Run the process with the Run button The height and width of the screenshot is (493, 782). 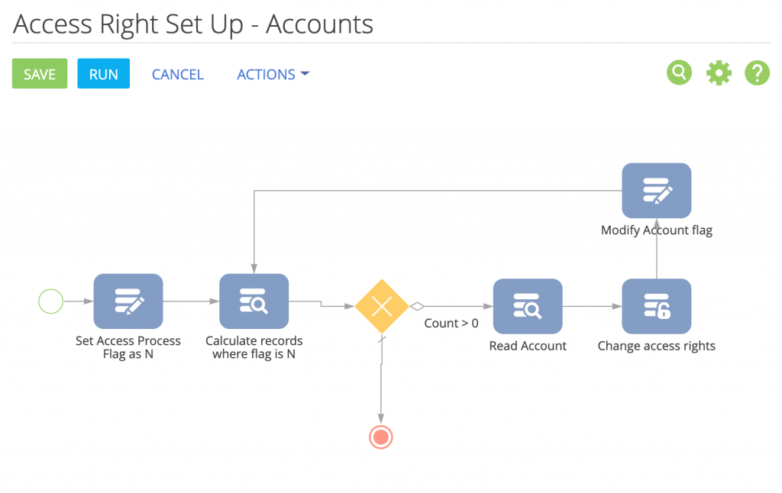[103, 74]
